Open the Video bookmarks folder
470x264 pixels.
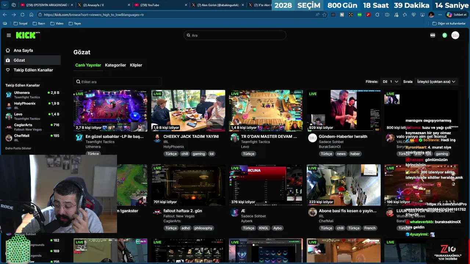[x=57, y=23]
